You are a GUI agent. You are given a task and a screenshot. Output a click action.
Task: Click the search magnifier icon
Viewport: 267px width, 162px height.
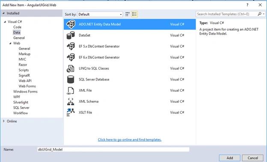[259, 14]
